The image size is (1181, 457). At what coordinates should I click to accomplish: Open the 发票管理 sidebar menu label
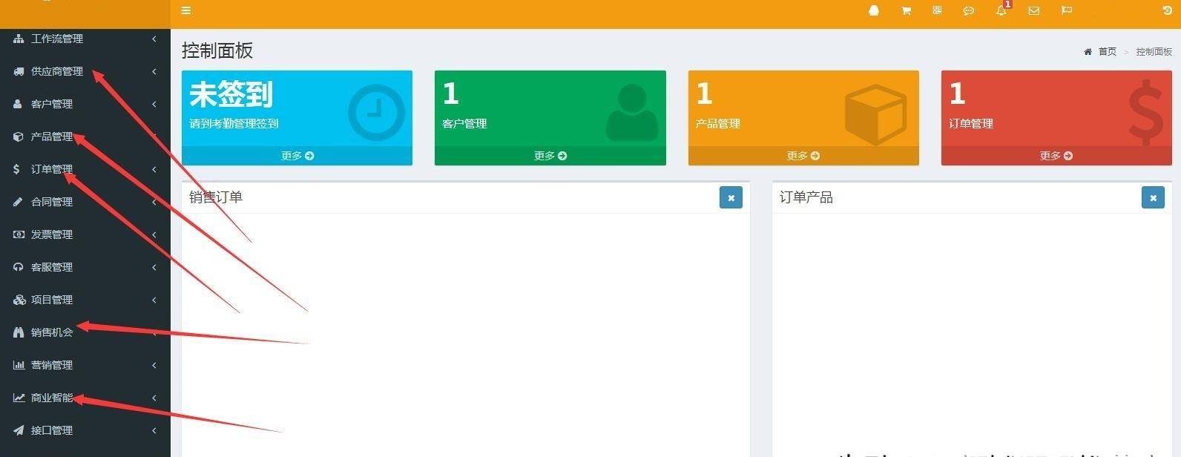point(52,234)
